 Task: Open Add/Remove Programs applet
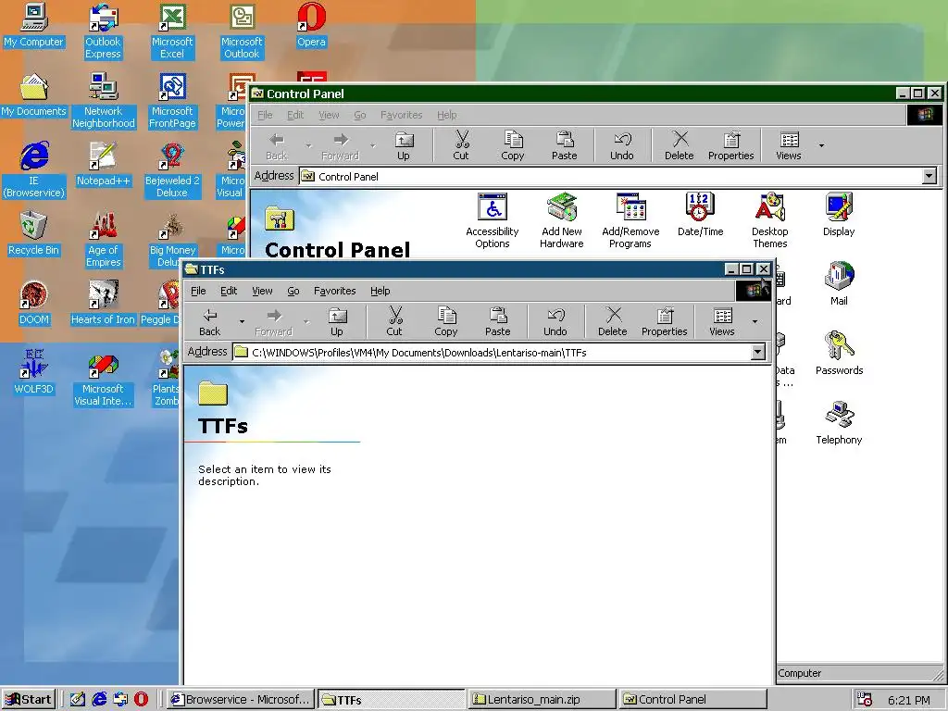[630, 220]
